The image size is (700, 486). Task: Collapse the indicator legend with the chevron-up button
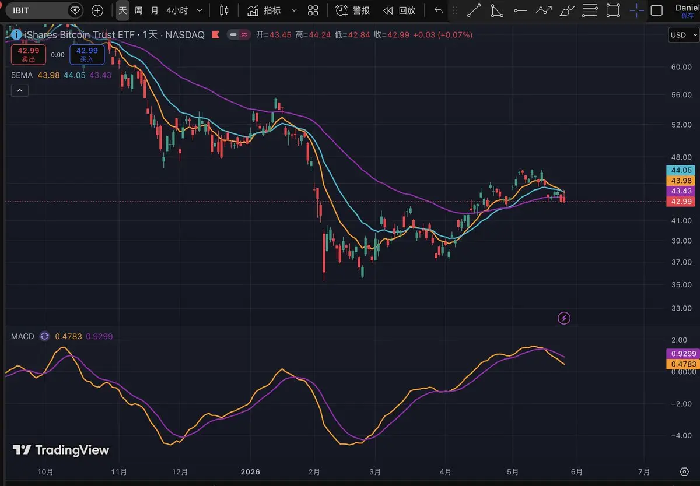(x=19, y=90)
